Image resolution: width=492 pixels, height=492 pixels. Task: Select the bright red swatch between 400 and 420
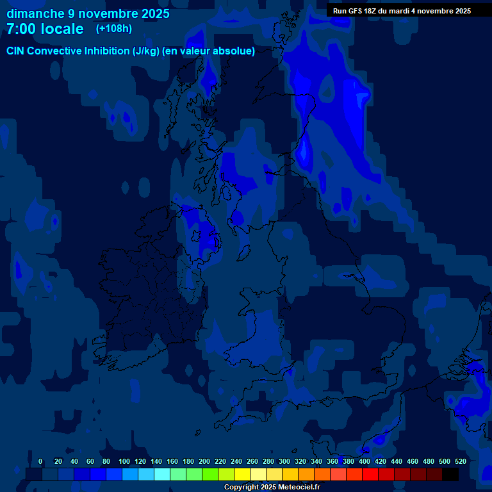(x=370, y=474)
